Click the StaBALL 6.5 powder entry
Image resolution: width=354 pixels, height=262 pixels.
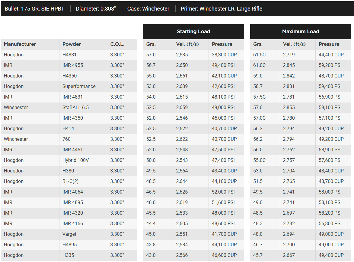(75, 107)
